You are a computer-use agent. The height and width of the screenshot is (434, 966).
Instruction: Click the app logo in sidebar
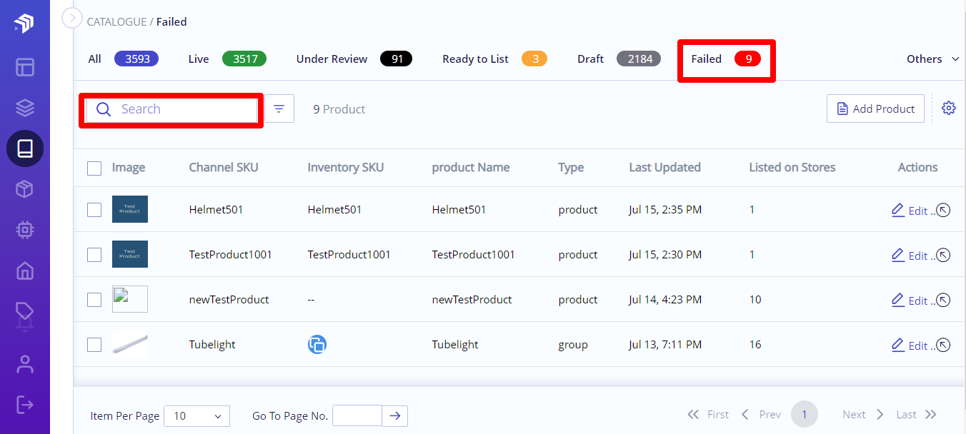click(x=24, y=24)
